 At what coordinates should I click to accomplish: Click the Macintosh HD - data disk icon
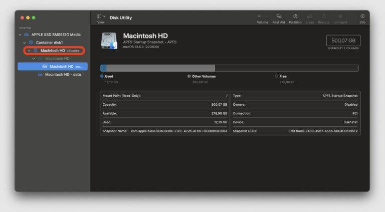point(40,74)
